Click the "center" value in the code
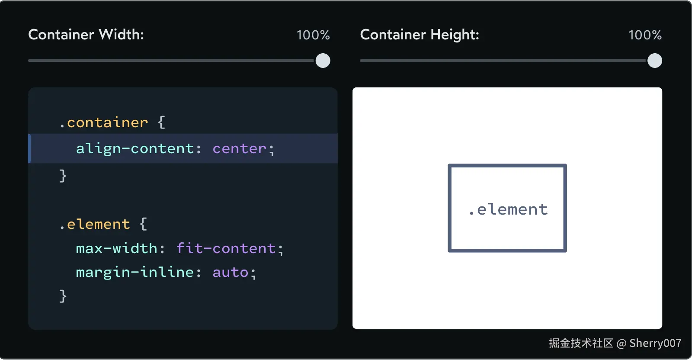Viewport: 692px width, 360px height. coord(239,149)
